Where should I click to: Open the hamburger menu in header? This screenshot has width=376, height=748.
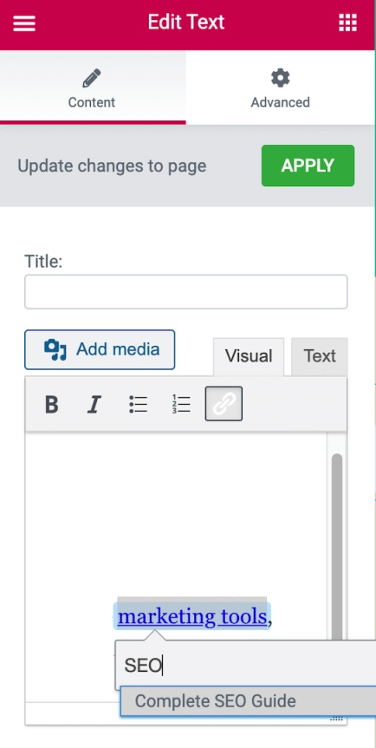[x=24, y=23]
